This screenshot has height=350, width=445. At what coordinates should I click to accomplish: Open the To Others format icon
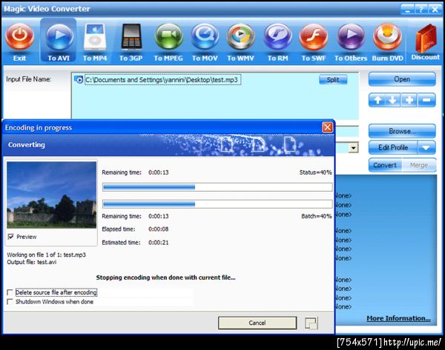351,37
